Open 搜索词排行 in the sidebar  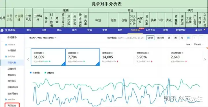[13, 87]
